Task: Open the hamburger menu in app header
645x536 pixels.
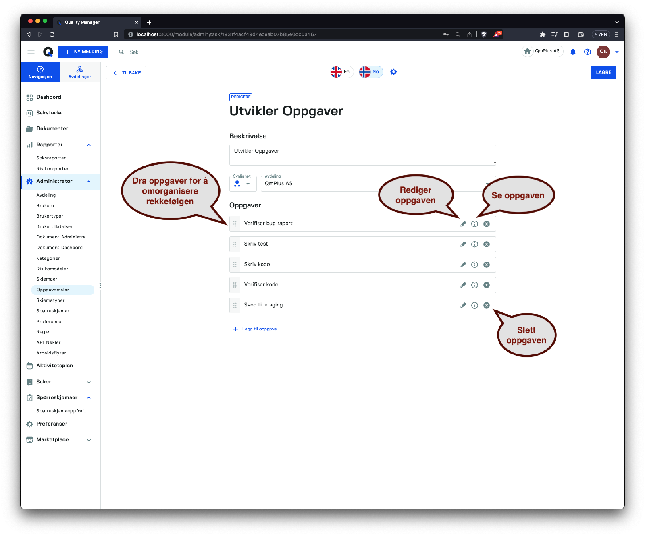Action: (31, 52)
